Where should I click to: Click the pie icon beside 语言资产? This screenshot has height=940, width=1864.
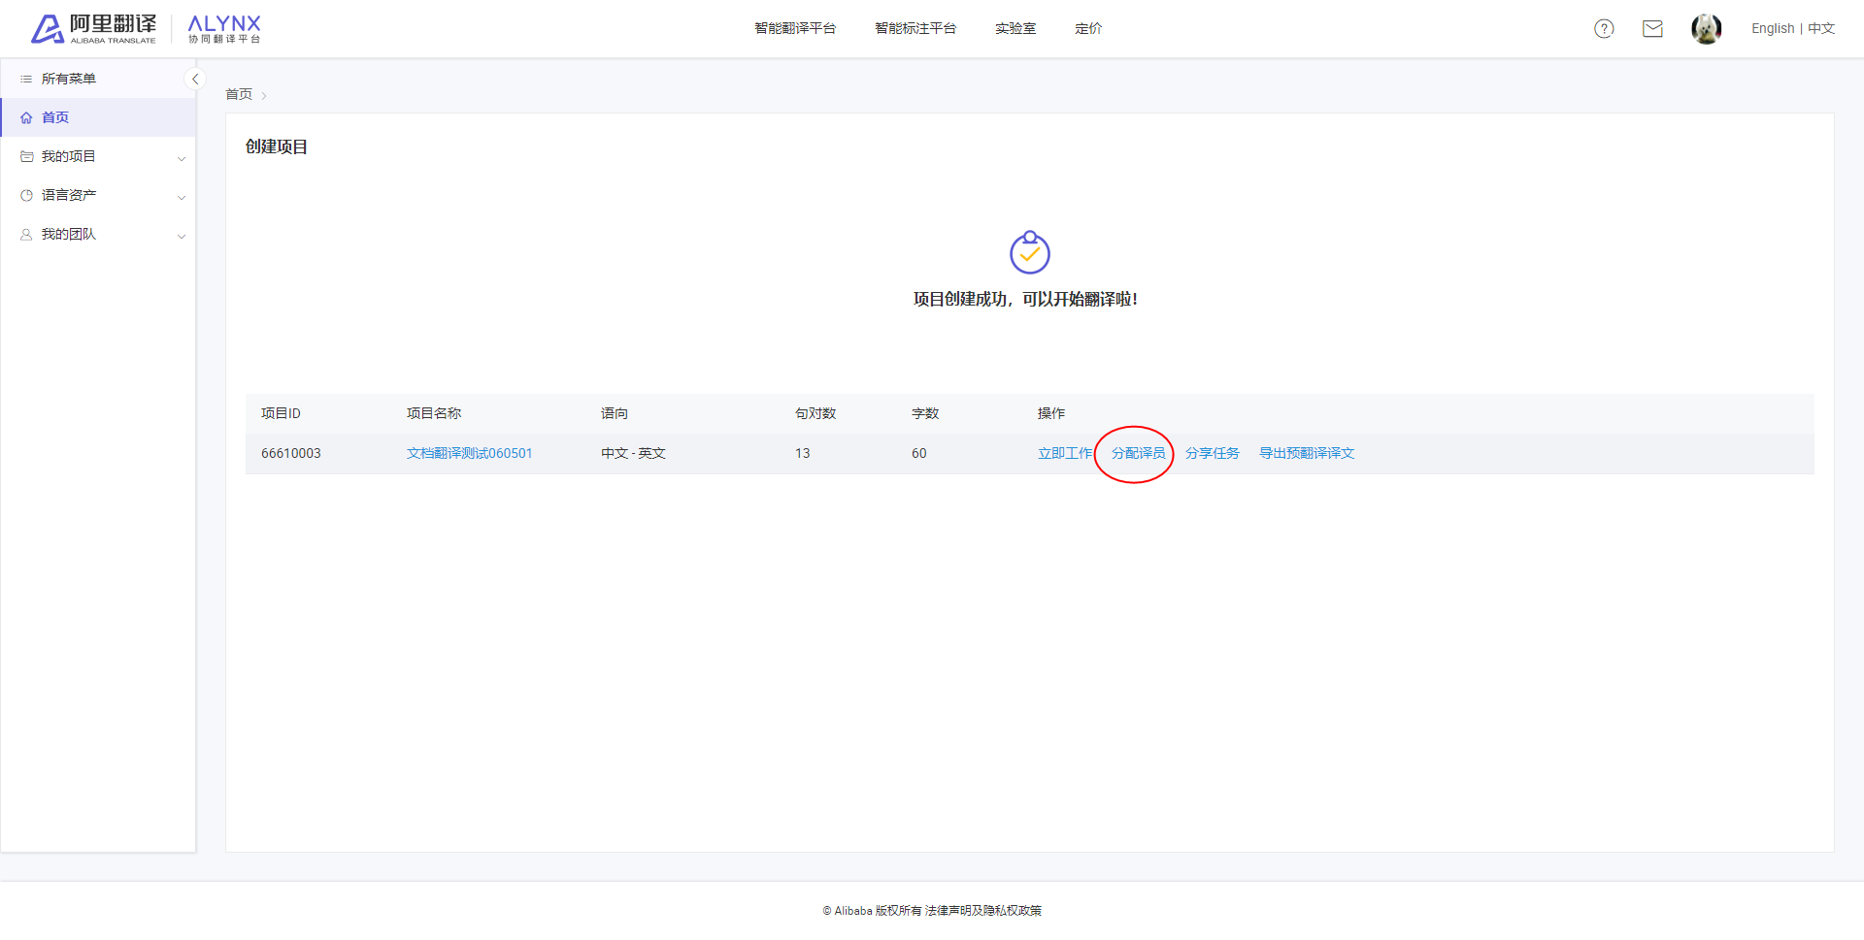(26, 196)
